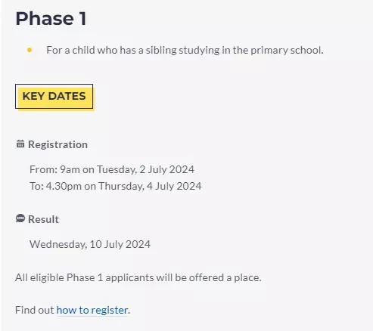Image resolution: width=373 pixels, height=331 pixels.
Task: Click the word Thursday in end date
Action: point(121,186)
